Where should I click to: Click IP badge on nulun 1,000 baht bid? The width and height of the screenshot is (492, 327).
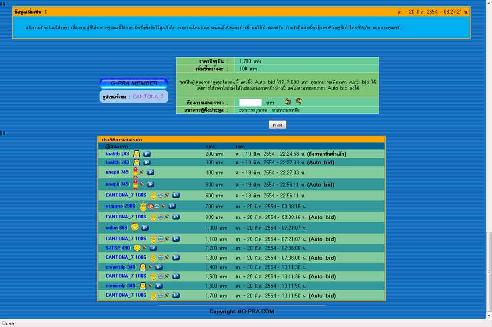click(x=145, y=228)
